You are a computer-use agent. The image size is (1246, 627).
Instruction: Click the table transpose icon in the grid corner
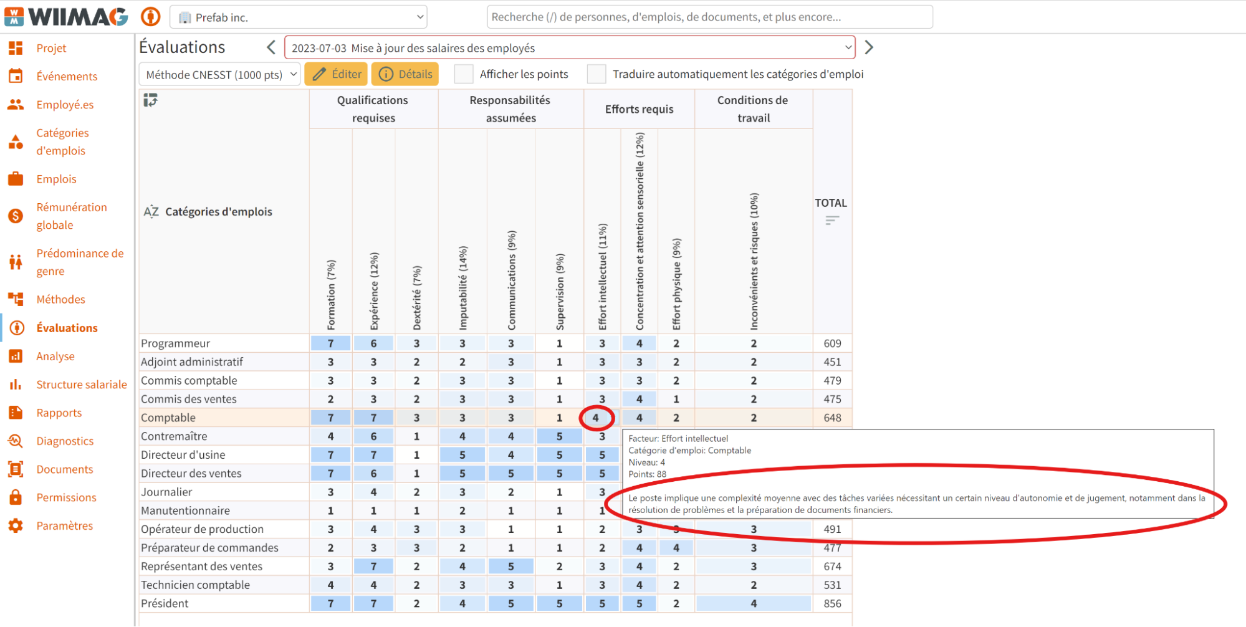150,100
